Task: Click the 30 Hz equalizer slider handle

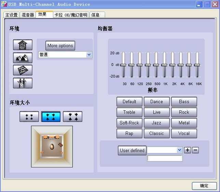Action: 123,65
